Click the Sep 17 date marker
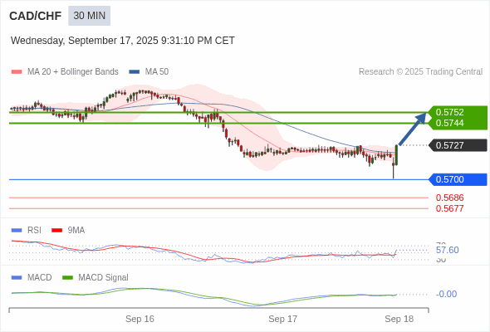The width and height of the screenshot is (490, 332). click(283, 319)
